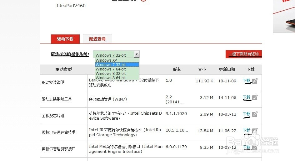Image resolution: width=295 pixels, height=161 pixels.
Task: Click the IdeaPadV460 model name
Action: pos(71,6)
